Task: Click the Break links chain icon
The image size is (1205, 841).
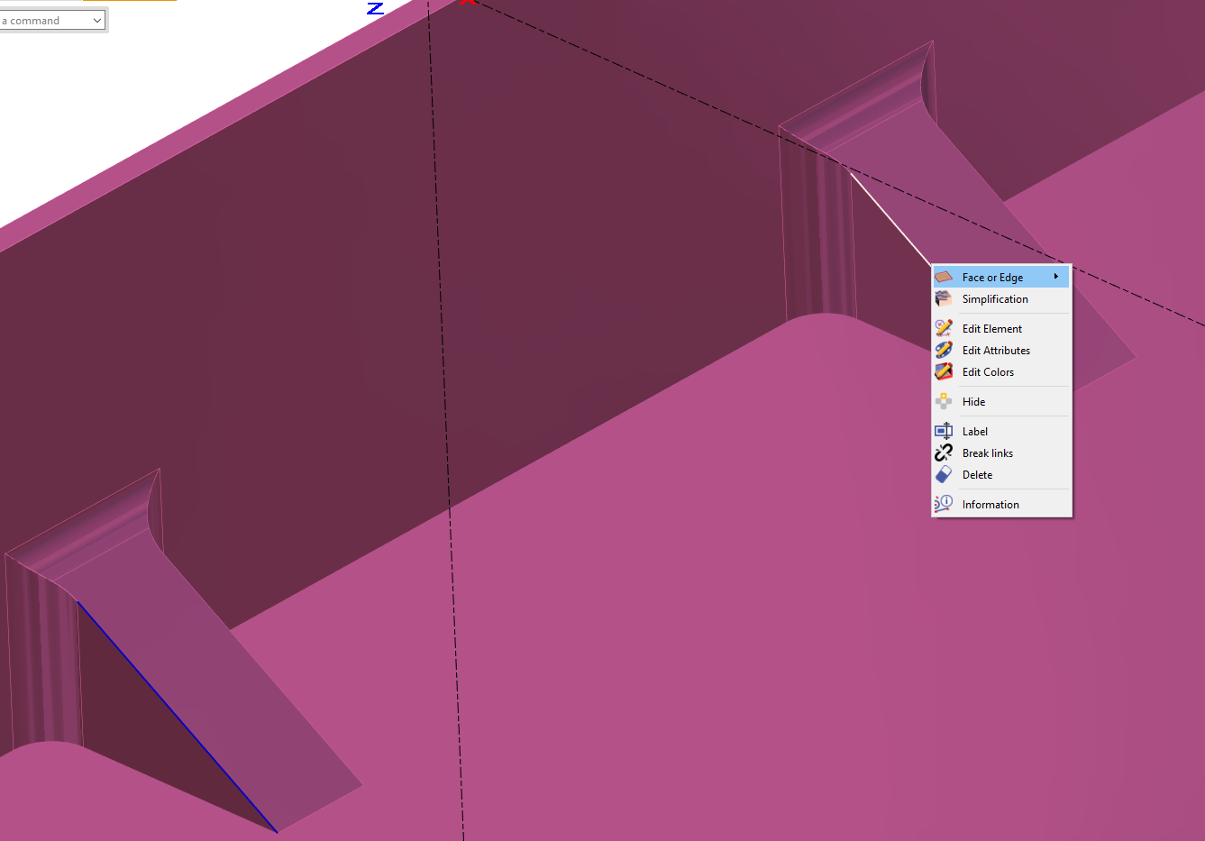Action: tap(944, 453)
